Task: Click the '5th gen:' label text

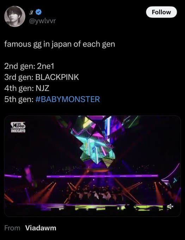Action: click(x=19, y=99)
